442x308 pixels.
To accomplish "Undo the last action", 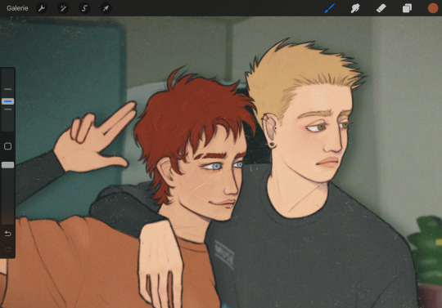I will coord(7,234).
